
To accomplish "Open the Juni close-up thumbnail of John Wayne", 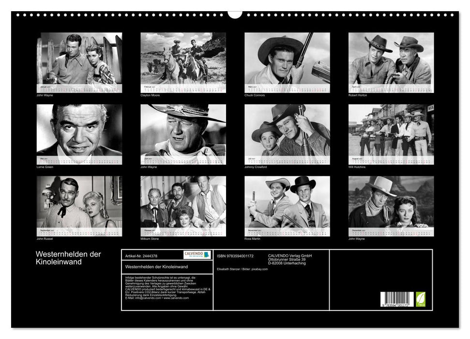I will pyautogui.click(x=183, y=135).
